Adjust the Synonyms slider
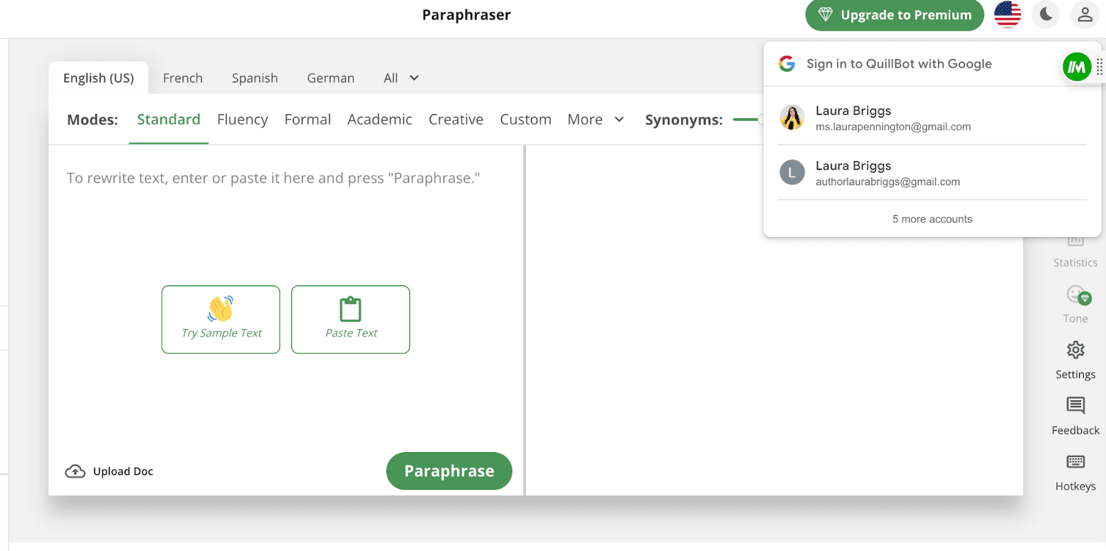The height and width of the screenshot is (551, 1106). [x=747, y=120]
